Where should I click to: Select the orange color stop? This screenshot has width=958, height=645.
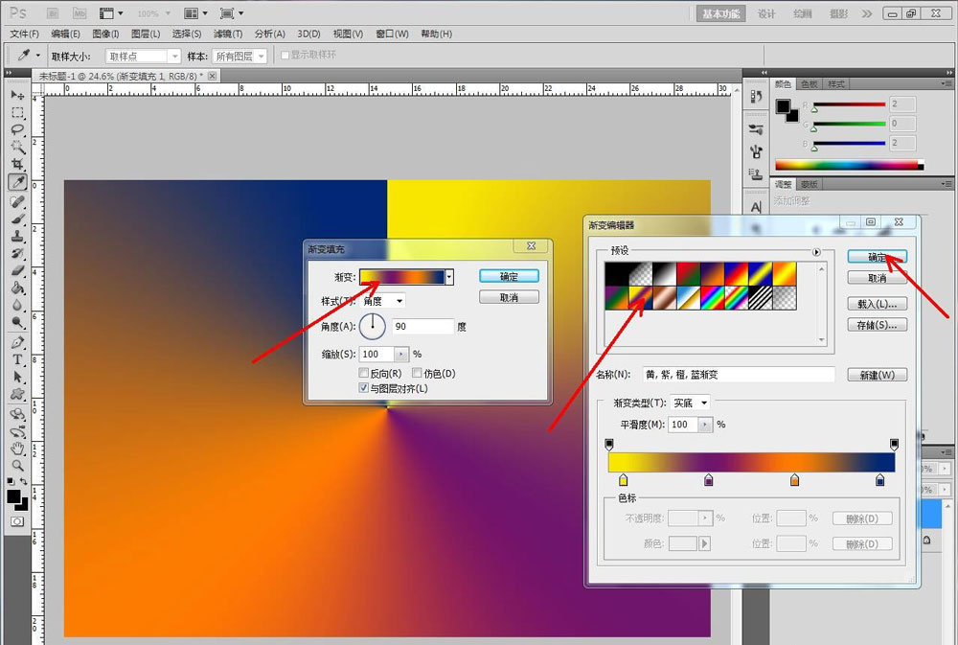[x=794, y=479]
